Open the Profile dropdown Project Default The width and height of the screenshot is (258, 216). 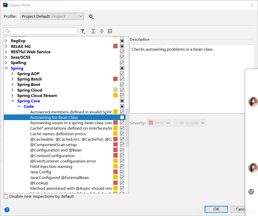point(52,16)
